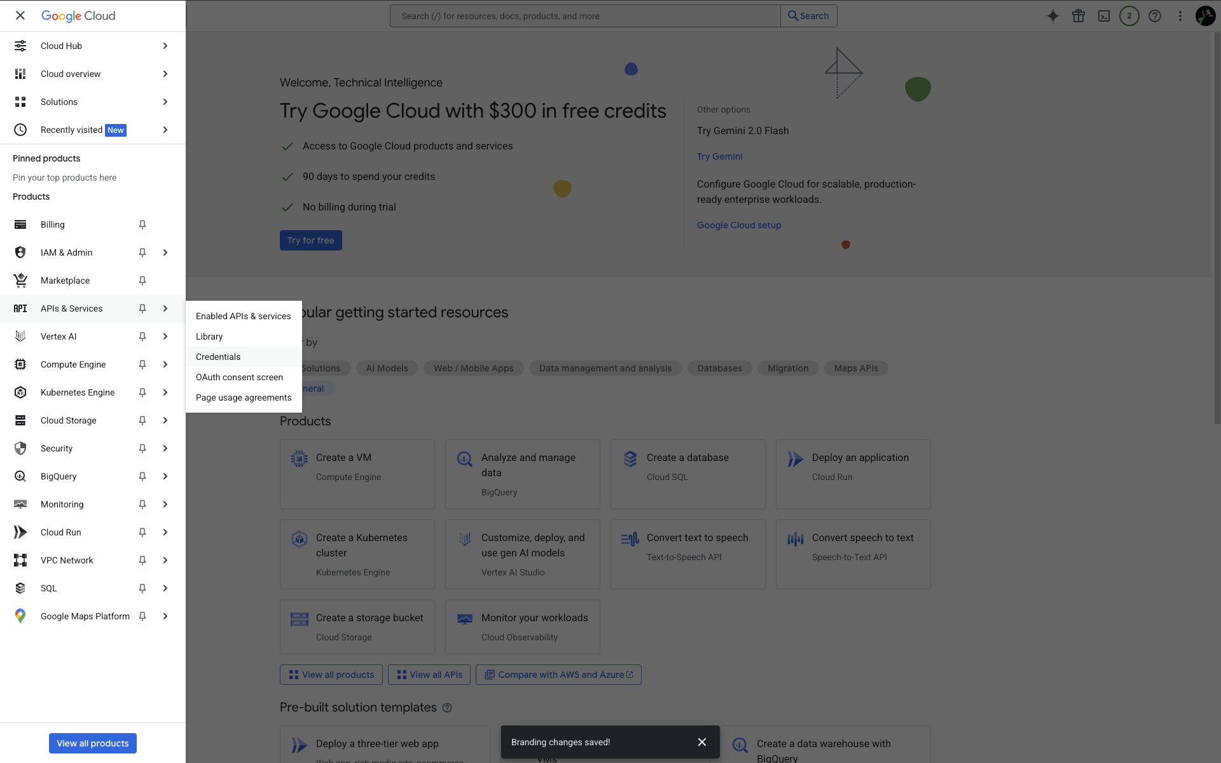The image size is (1221, 763).
Task: Open the help question mark icon
Action: point(1155,16)
